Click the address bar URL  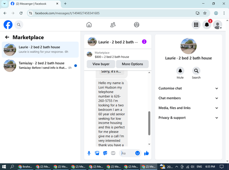coord(67,13)
